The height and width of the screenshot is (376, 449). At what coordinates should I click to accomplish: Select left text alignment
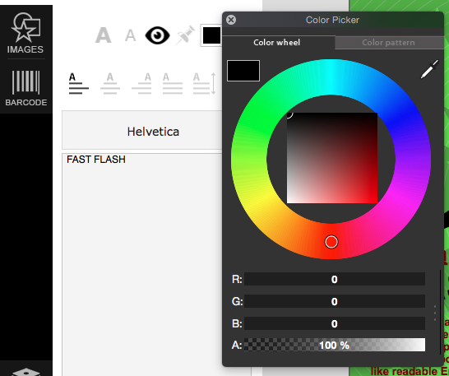pyautogui.click(x=79, y=84)
